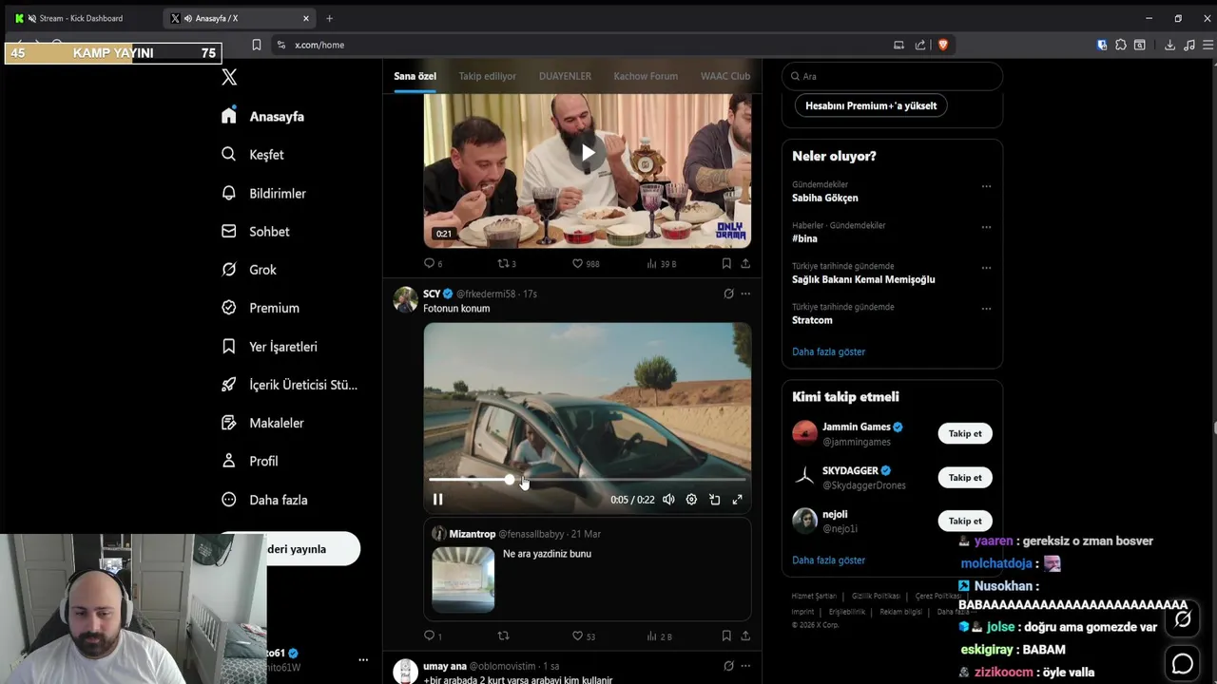Click Hesabını Premium+'a yükselt button
The width and height of the screenshot is (1217, 684).
tap(871, 105)
